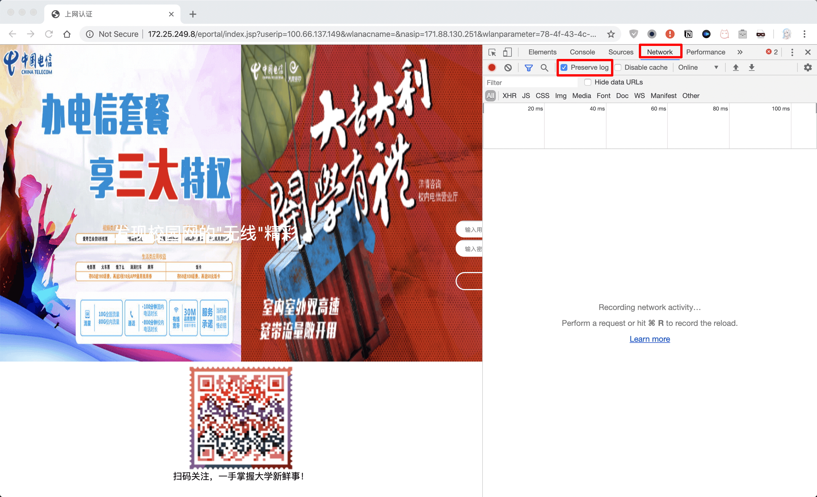817x497 pixels.
Task: Activate the inspect element picker
Action: [492, 52]
